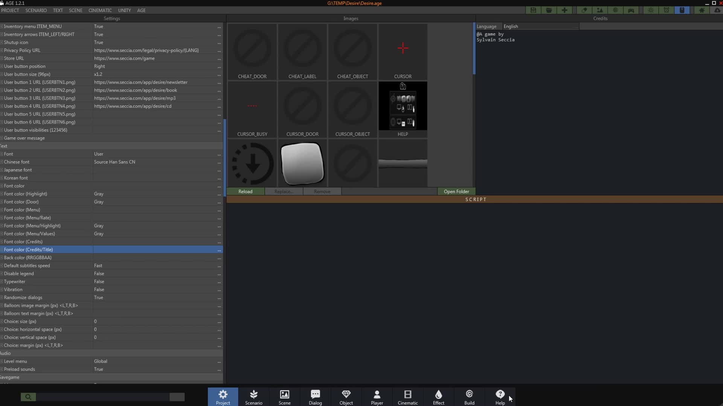723x406 pixels.
Task: Open the Player tab in the bottom bar
Action: (x=377, y=397)
